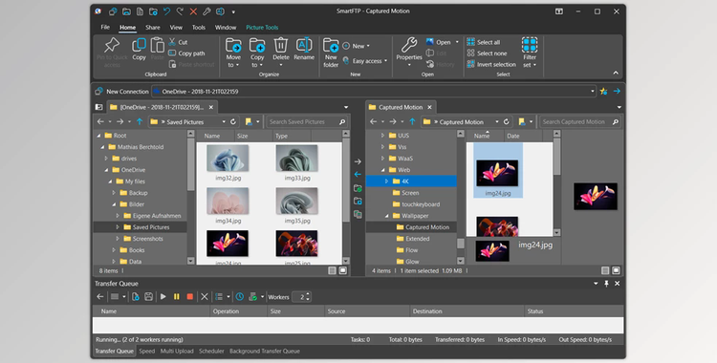Switch to the View ribbon tab
This screenshot has width=717, height=363.
tap(176, 28)
